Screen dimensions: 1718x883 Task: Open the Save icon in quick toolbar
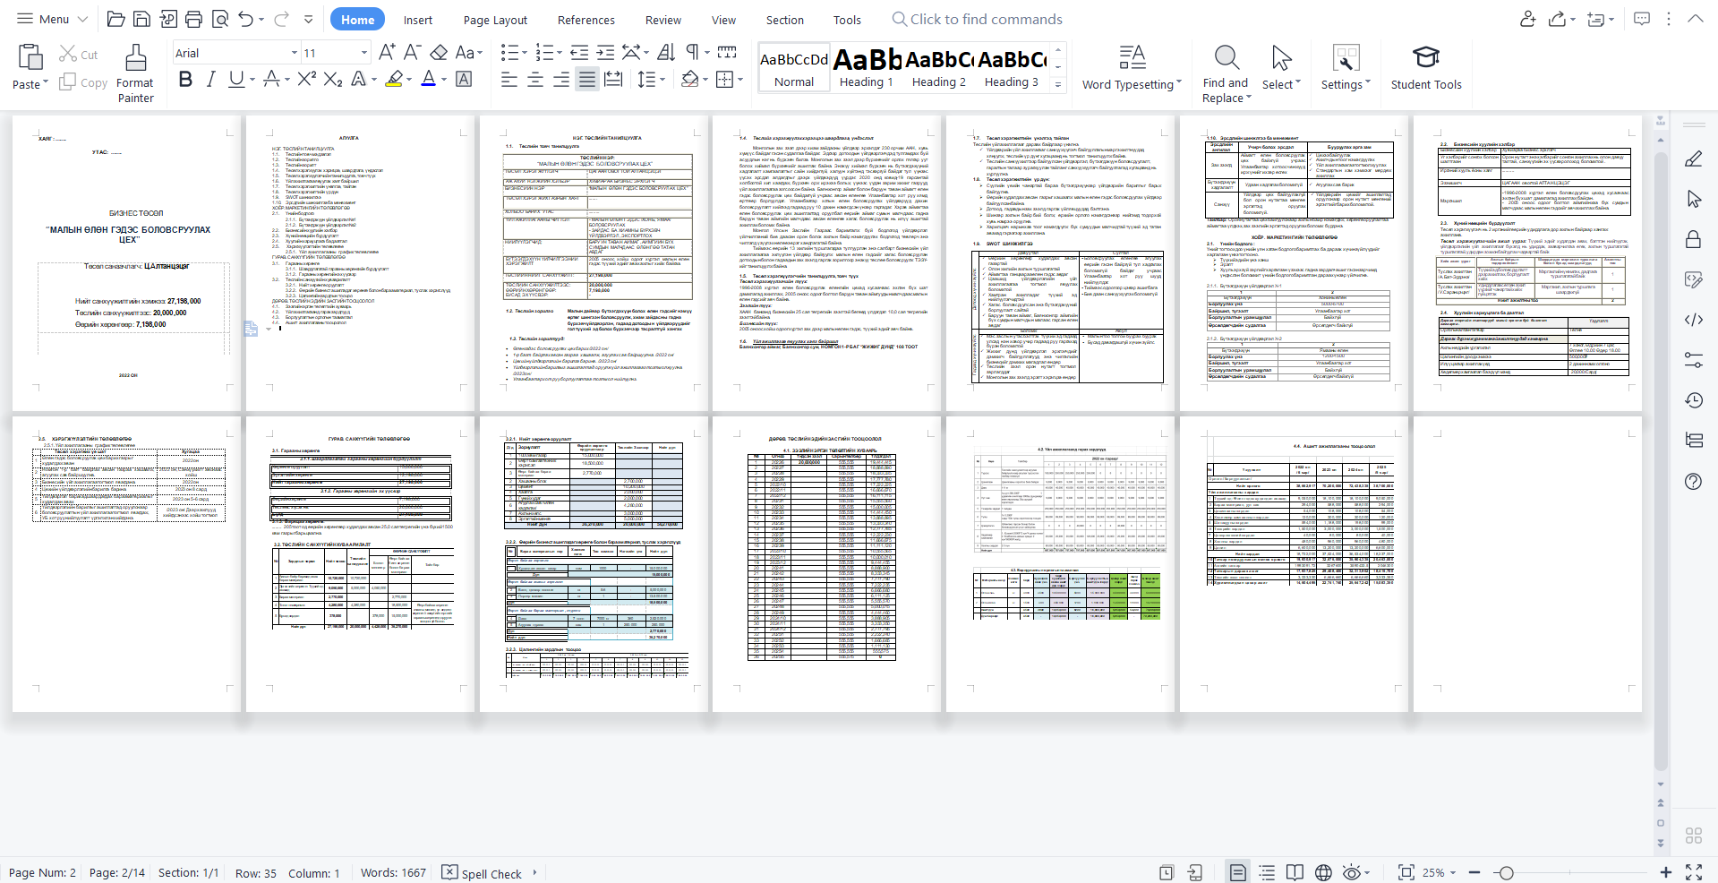[141, 19]
